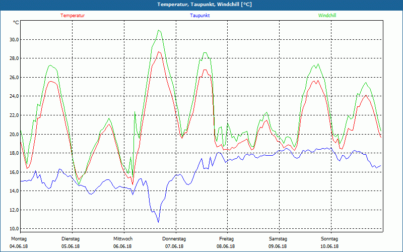Screen dimensions: 403x252
Task: Click the 28,0 y-axis value
Action: coord(15,58)
